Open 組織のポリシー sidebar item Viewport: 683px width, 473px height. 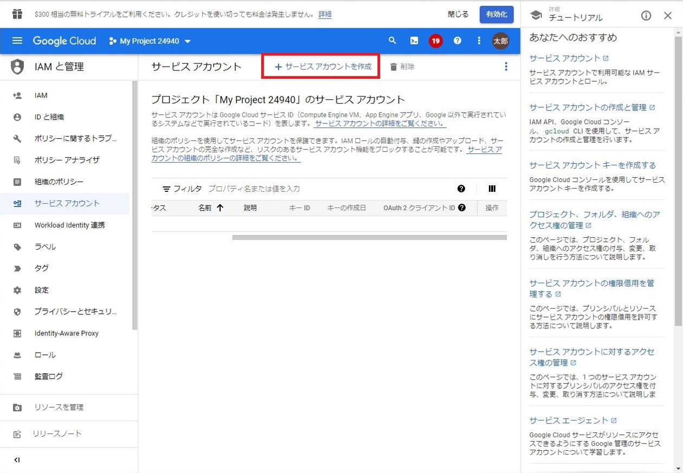pos(65,182)
